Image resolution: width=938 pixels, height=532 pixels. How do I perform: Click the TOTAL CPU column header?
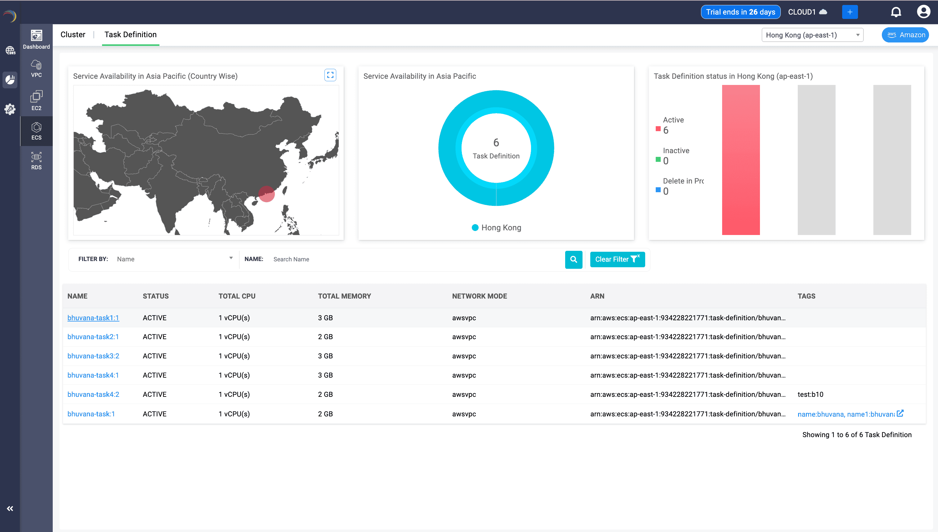(237, 296)
